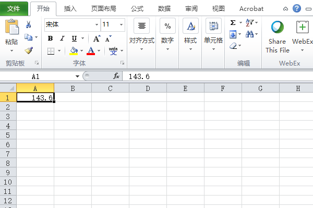Open the 对齐方式 alignment group
This screenshot has height=208, width=313.
pos(141,34)
